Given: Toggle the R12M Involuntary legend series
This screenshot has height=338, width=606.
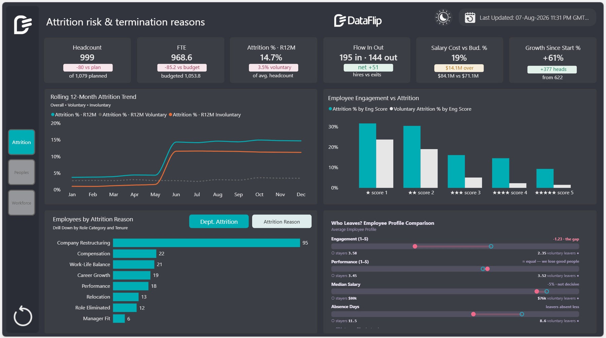Looking at the screenshot, I should click(205, 115).
